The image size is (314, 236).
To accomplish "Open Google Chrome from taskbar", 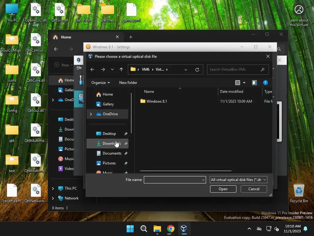I will click(x=170, y=229).
